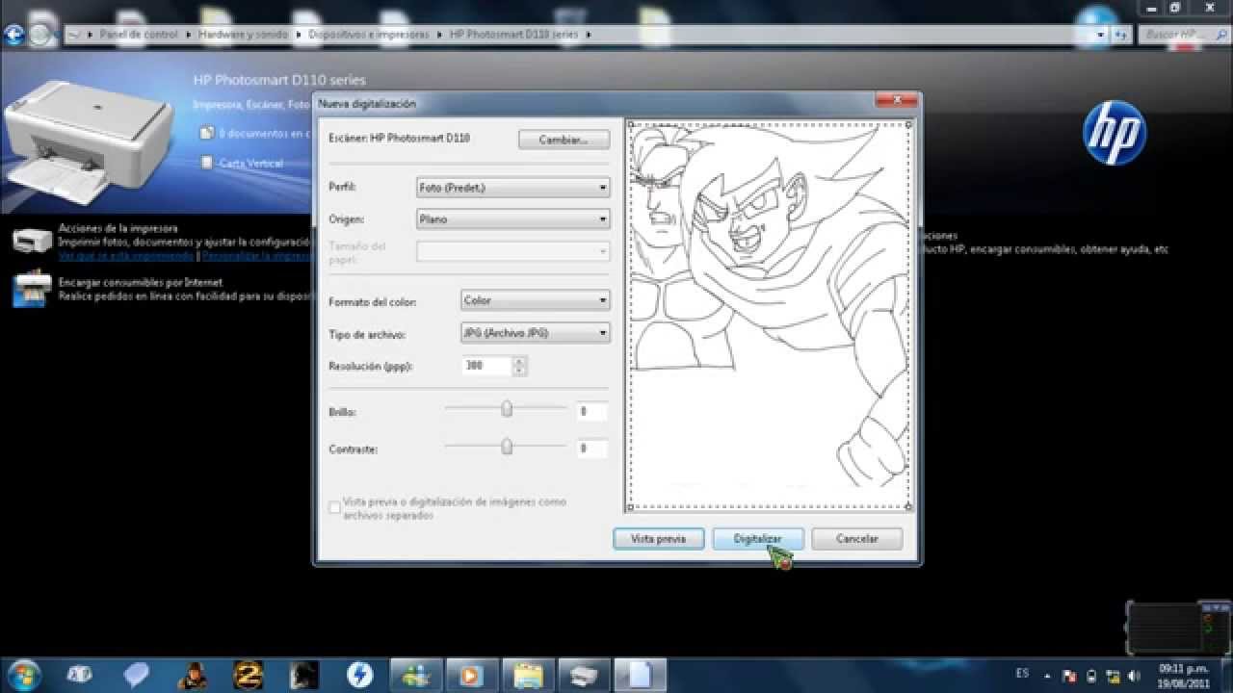Open the Windows Start menu
Image resolution: width=1233 pixels, height=693 pixels.
tap(22, 674)
